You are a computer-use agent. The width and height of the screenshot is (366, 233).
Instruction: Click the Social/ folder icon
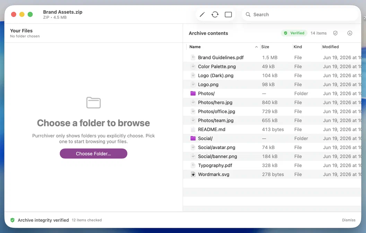click(x=193, y=138)
